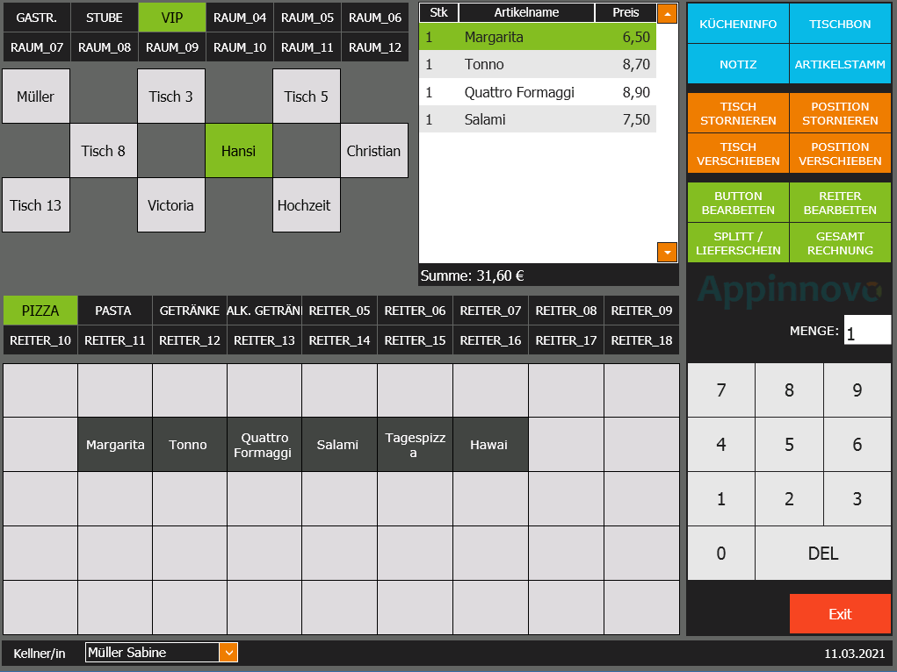The image size is (897, 672).
Task: Select the Quattro Formaggi order row
Action: [538, 92]
